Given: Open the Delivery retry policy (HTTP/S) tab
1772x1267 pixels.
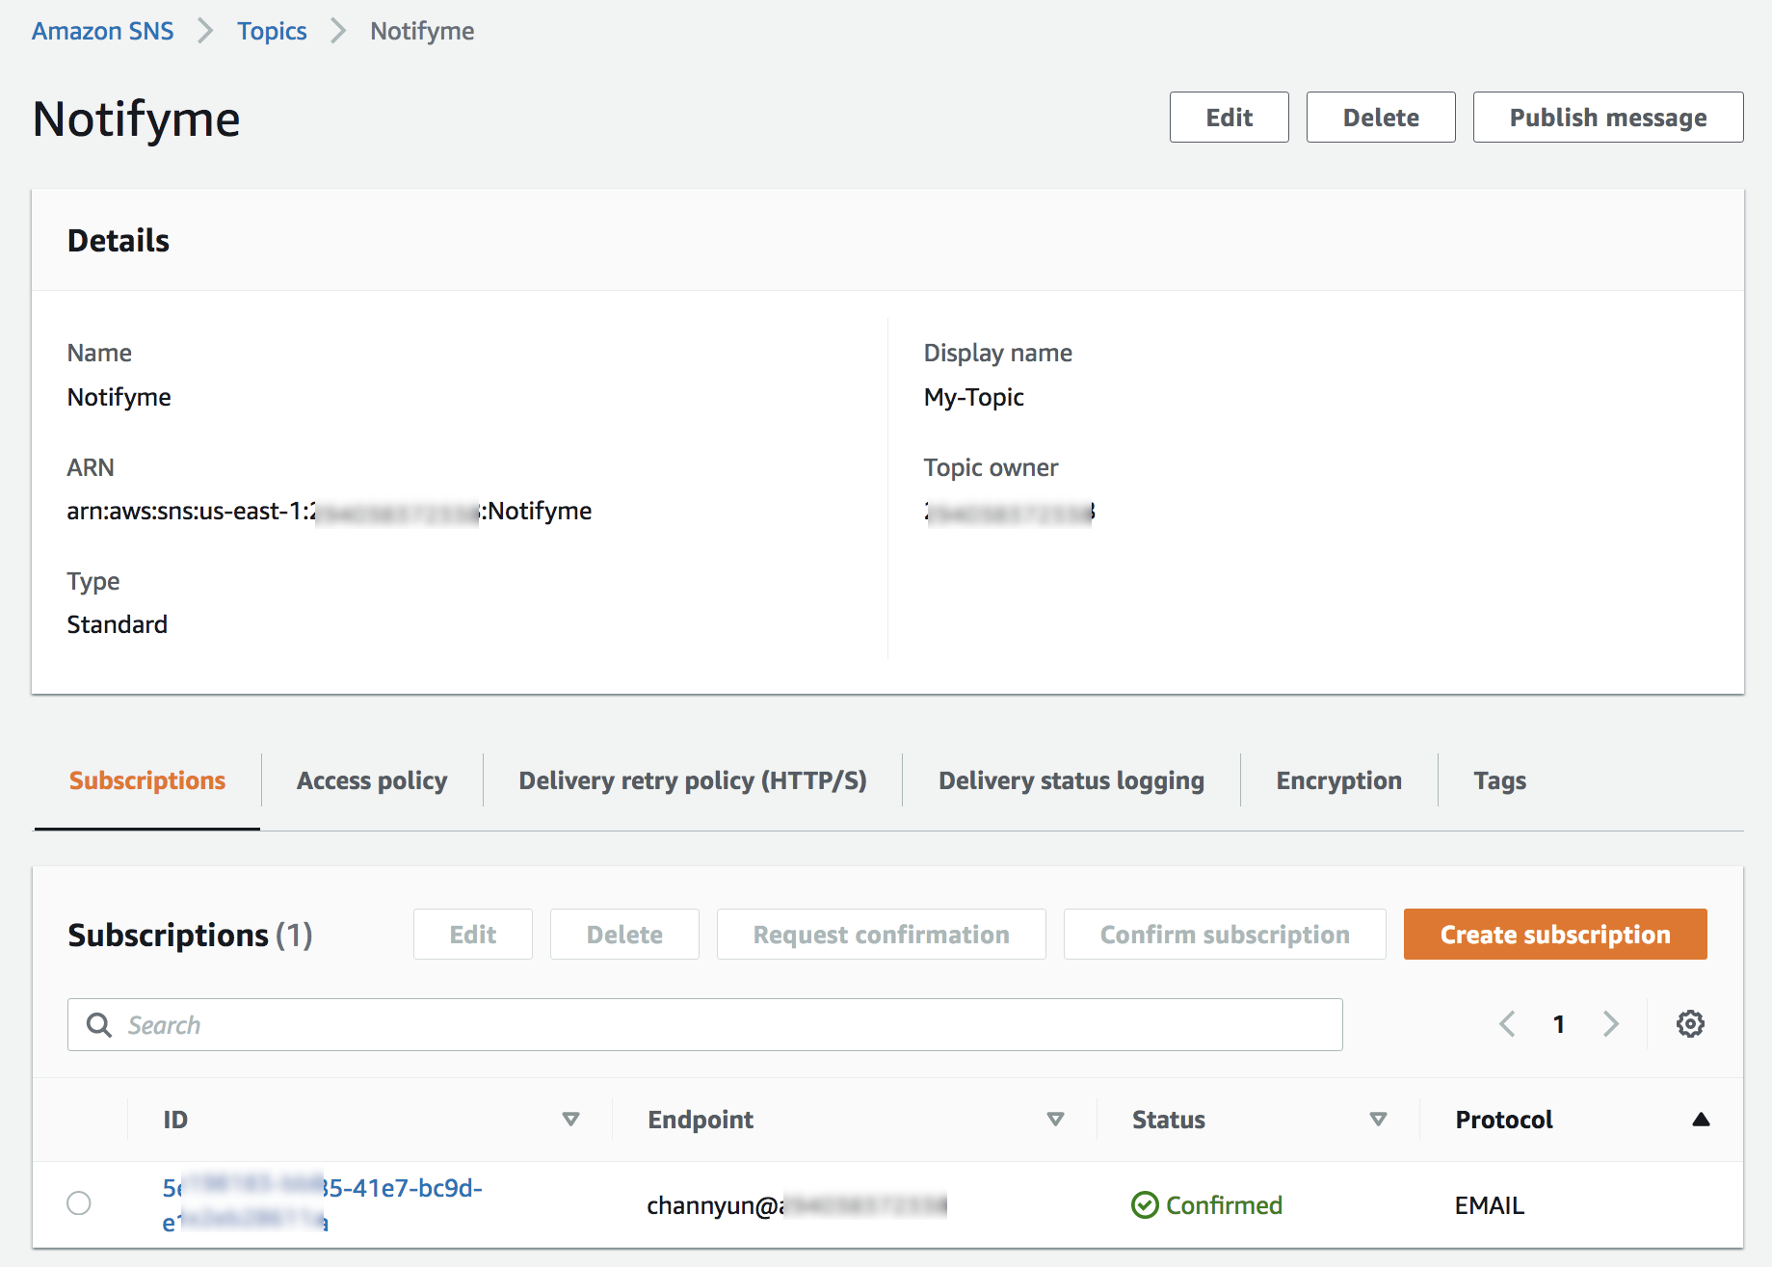Looking at the screenshot, I should pos(693,780).
